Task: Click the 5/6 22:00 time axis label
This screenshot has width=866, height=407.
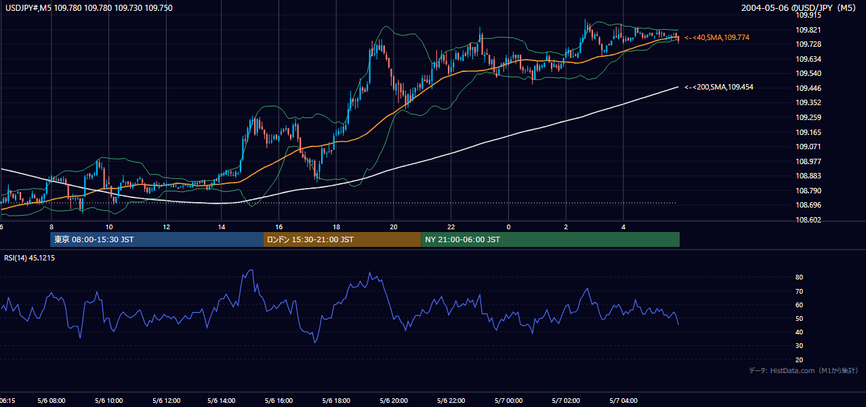Action: coord(451,401)
